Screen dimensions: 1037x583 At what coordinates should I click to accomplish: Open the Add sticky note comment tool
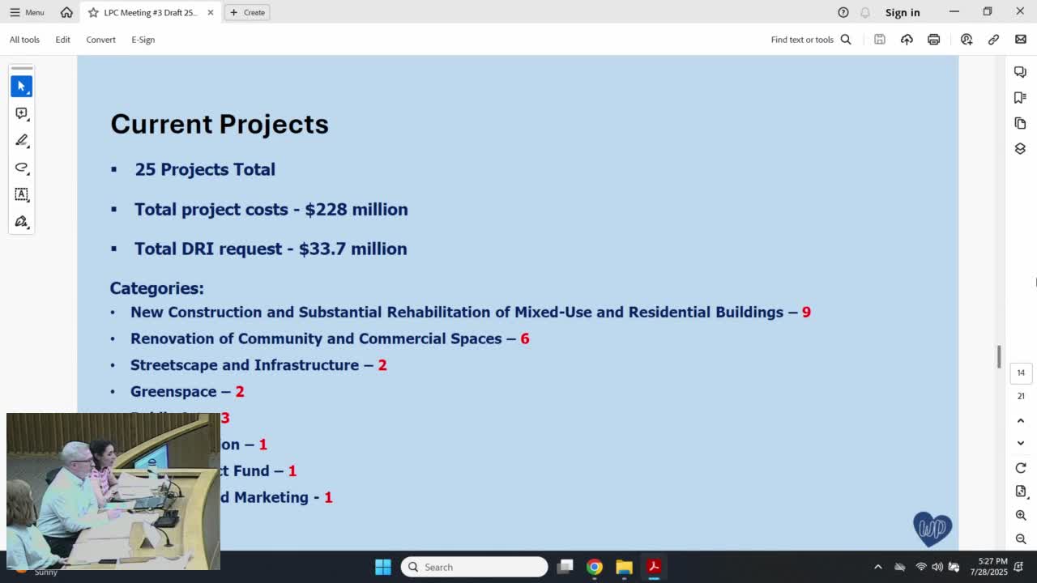click(x=21, y=113)
